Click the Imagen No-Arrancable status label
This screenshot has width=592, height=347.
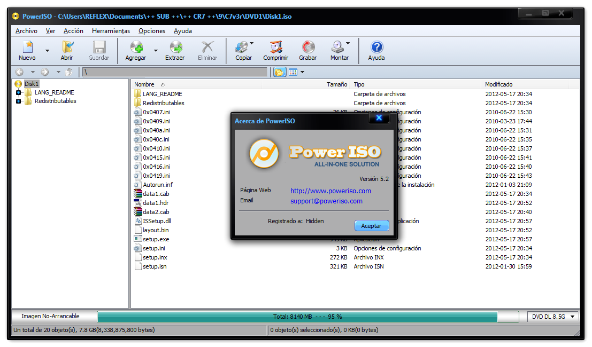(x=50, y=317)
